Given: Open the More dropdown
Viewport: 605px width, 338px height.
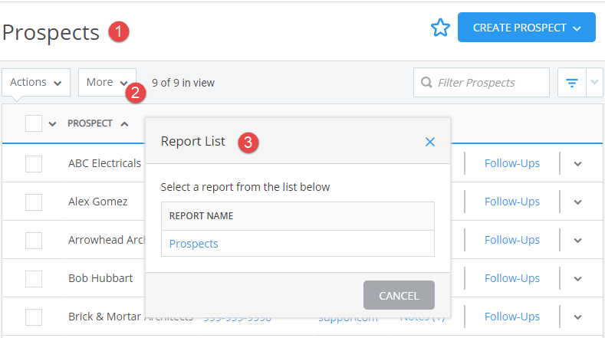Looking at the screenshot, I should pos(107,82).
